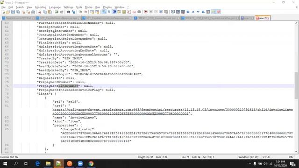Open the Encoding menu
This screenshot has height=168, width=299.
coord(41,7)
